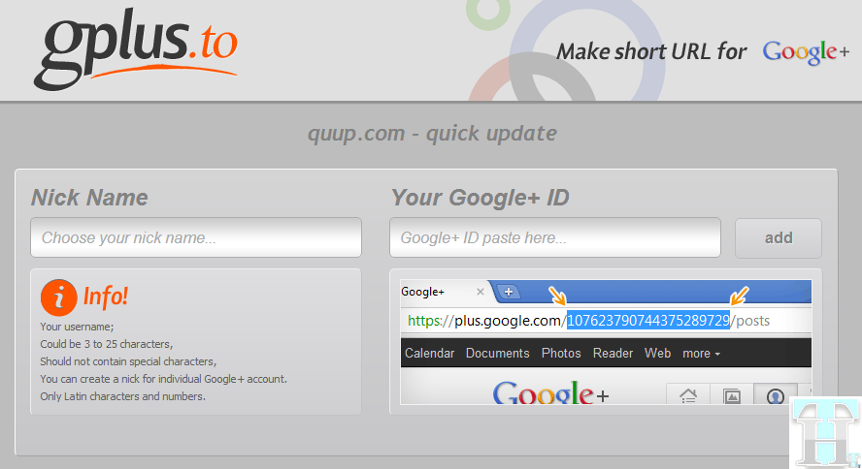Open Photos in the black bar

tap(561, 354)
